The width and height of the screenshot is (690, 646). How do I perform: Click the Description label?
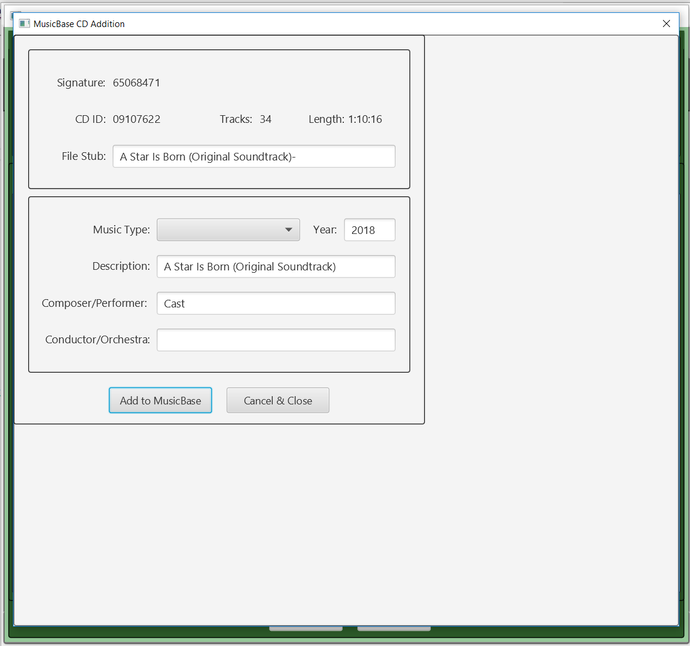pos(121,266)
